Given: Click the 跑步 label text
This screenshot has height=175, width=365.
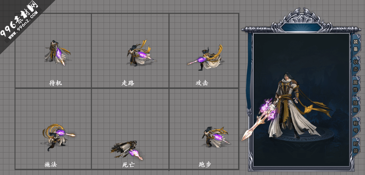Looking at the screenshot, I should pyautogui.click(x=205, y=164).
